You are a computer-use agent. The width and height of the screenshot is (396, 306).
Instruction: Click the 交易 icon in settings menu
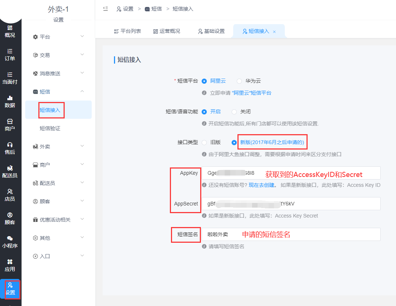click(35, 55)
